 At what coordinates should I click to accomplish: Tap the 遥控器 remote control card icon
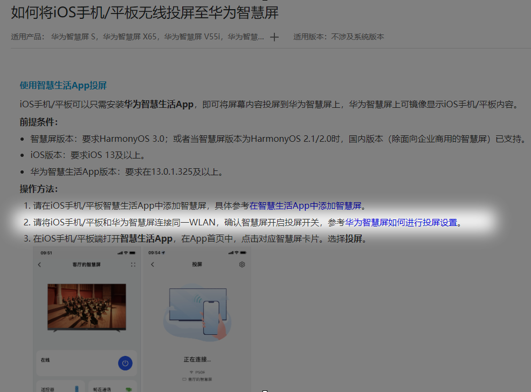pyautogui.click(x=77, y=389)
